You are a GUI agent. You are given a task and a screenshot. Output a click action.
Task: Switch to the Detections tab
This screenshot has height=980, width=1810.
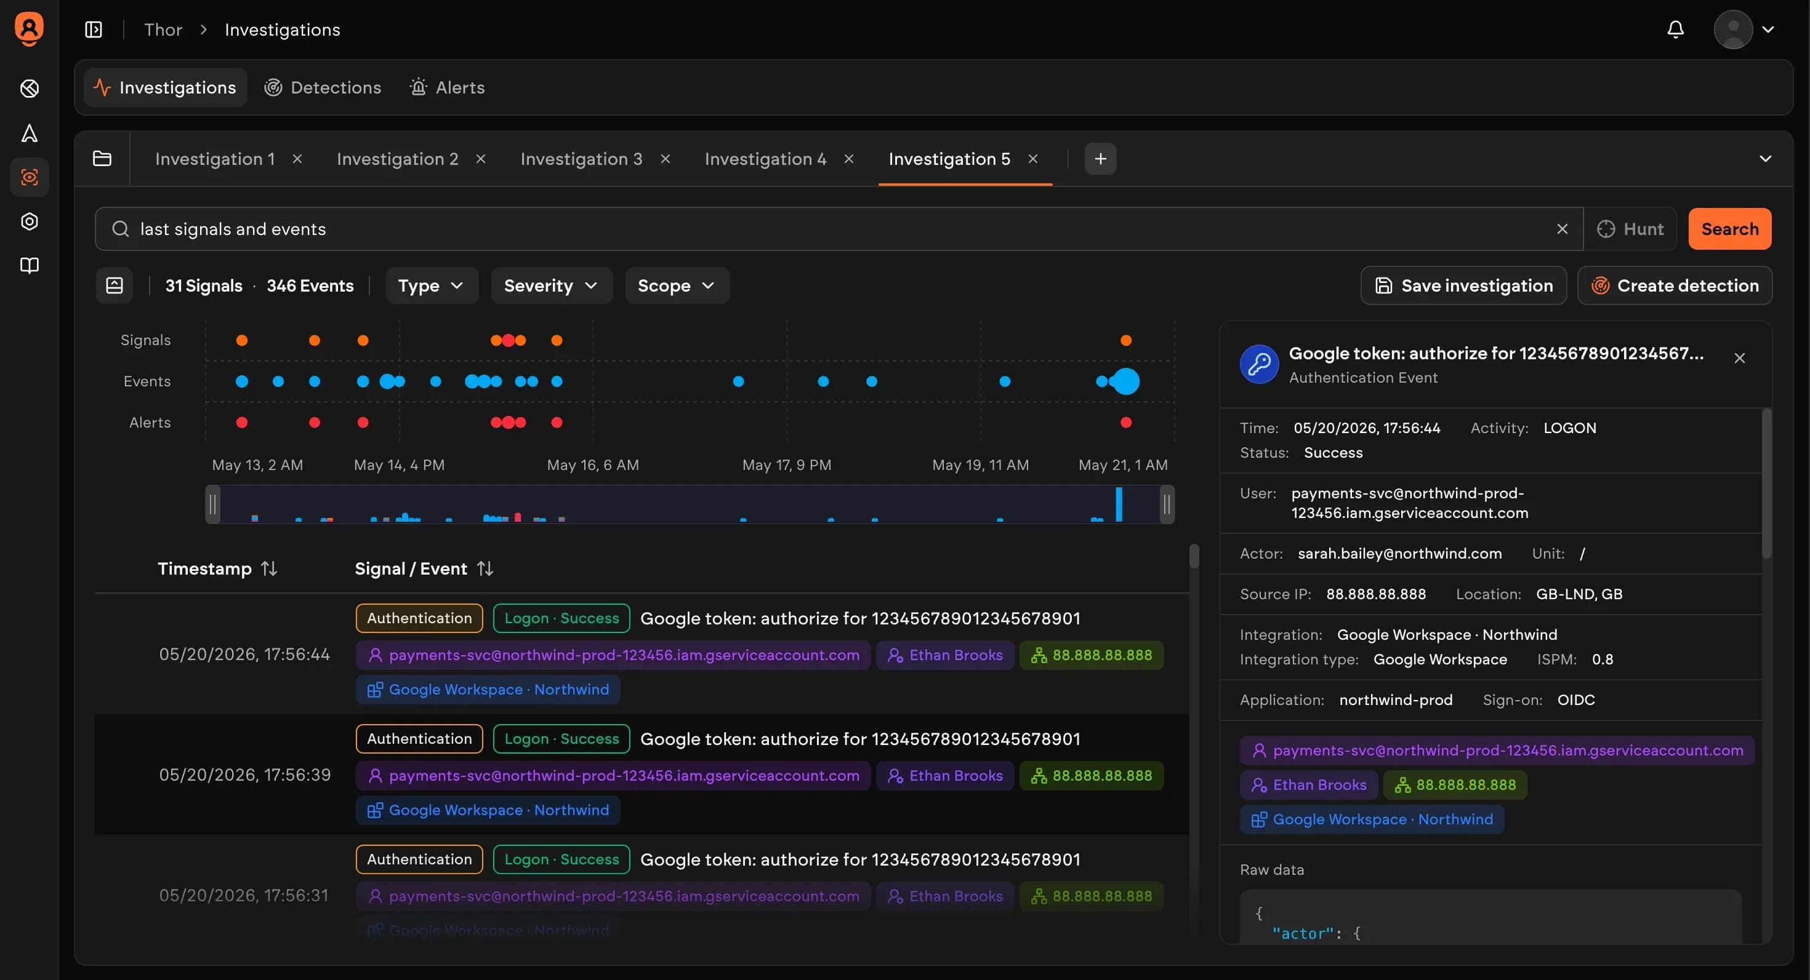(x=323, y=88)
